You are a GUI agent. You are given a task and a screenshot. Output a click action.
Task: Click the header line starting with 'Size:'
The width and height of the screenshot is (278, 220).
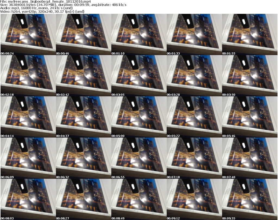pyautogui.click(x=63, y=5)
